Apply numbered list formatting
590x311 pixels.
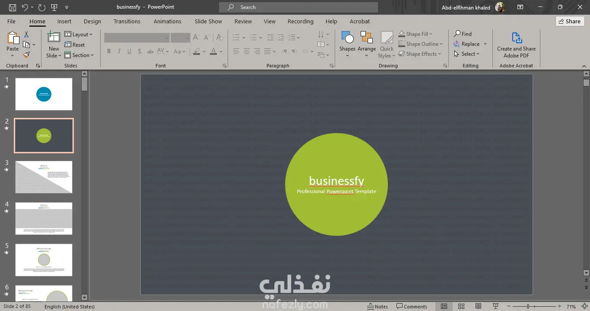[x=253, y=38]
